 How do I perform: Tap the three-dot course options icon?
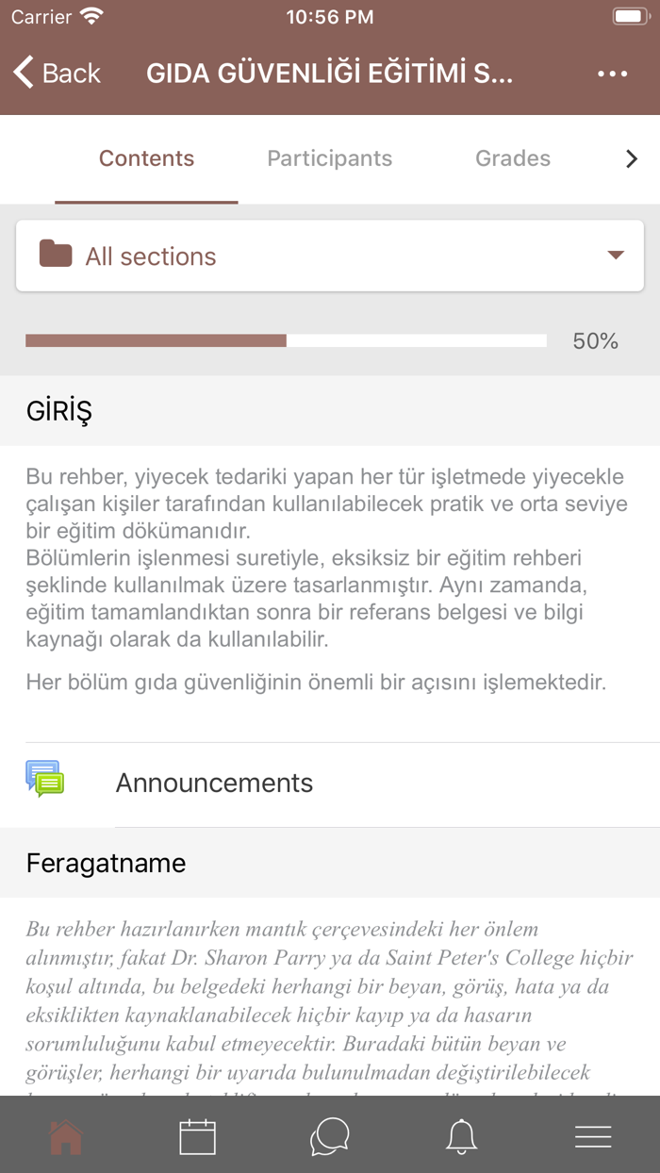612,74
